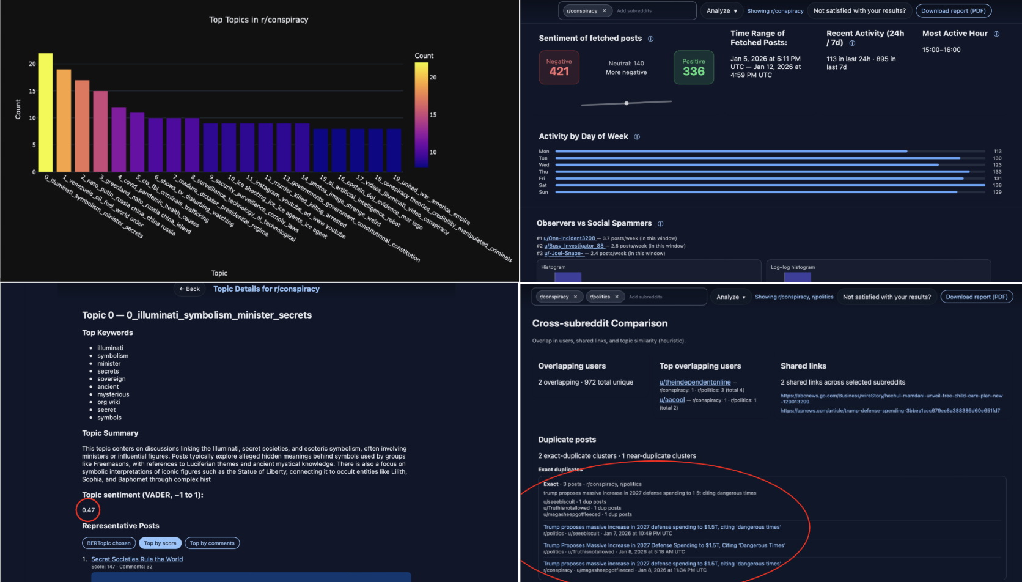Remove r/conspiracy chip in top search bar
Screen dimensions: 1022x582
click(604, 11)
